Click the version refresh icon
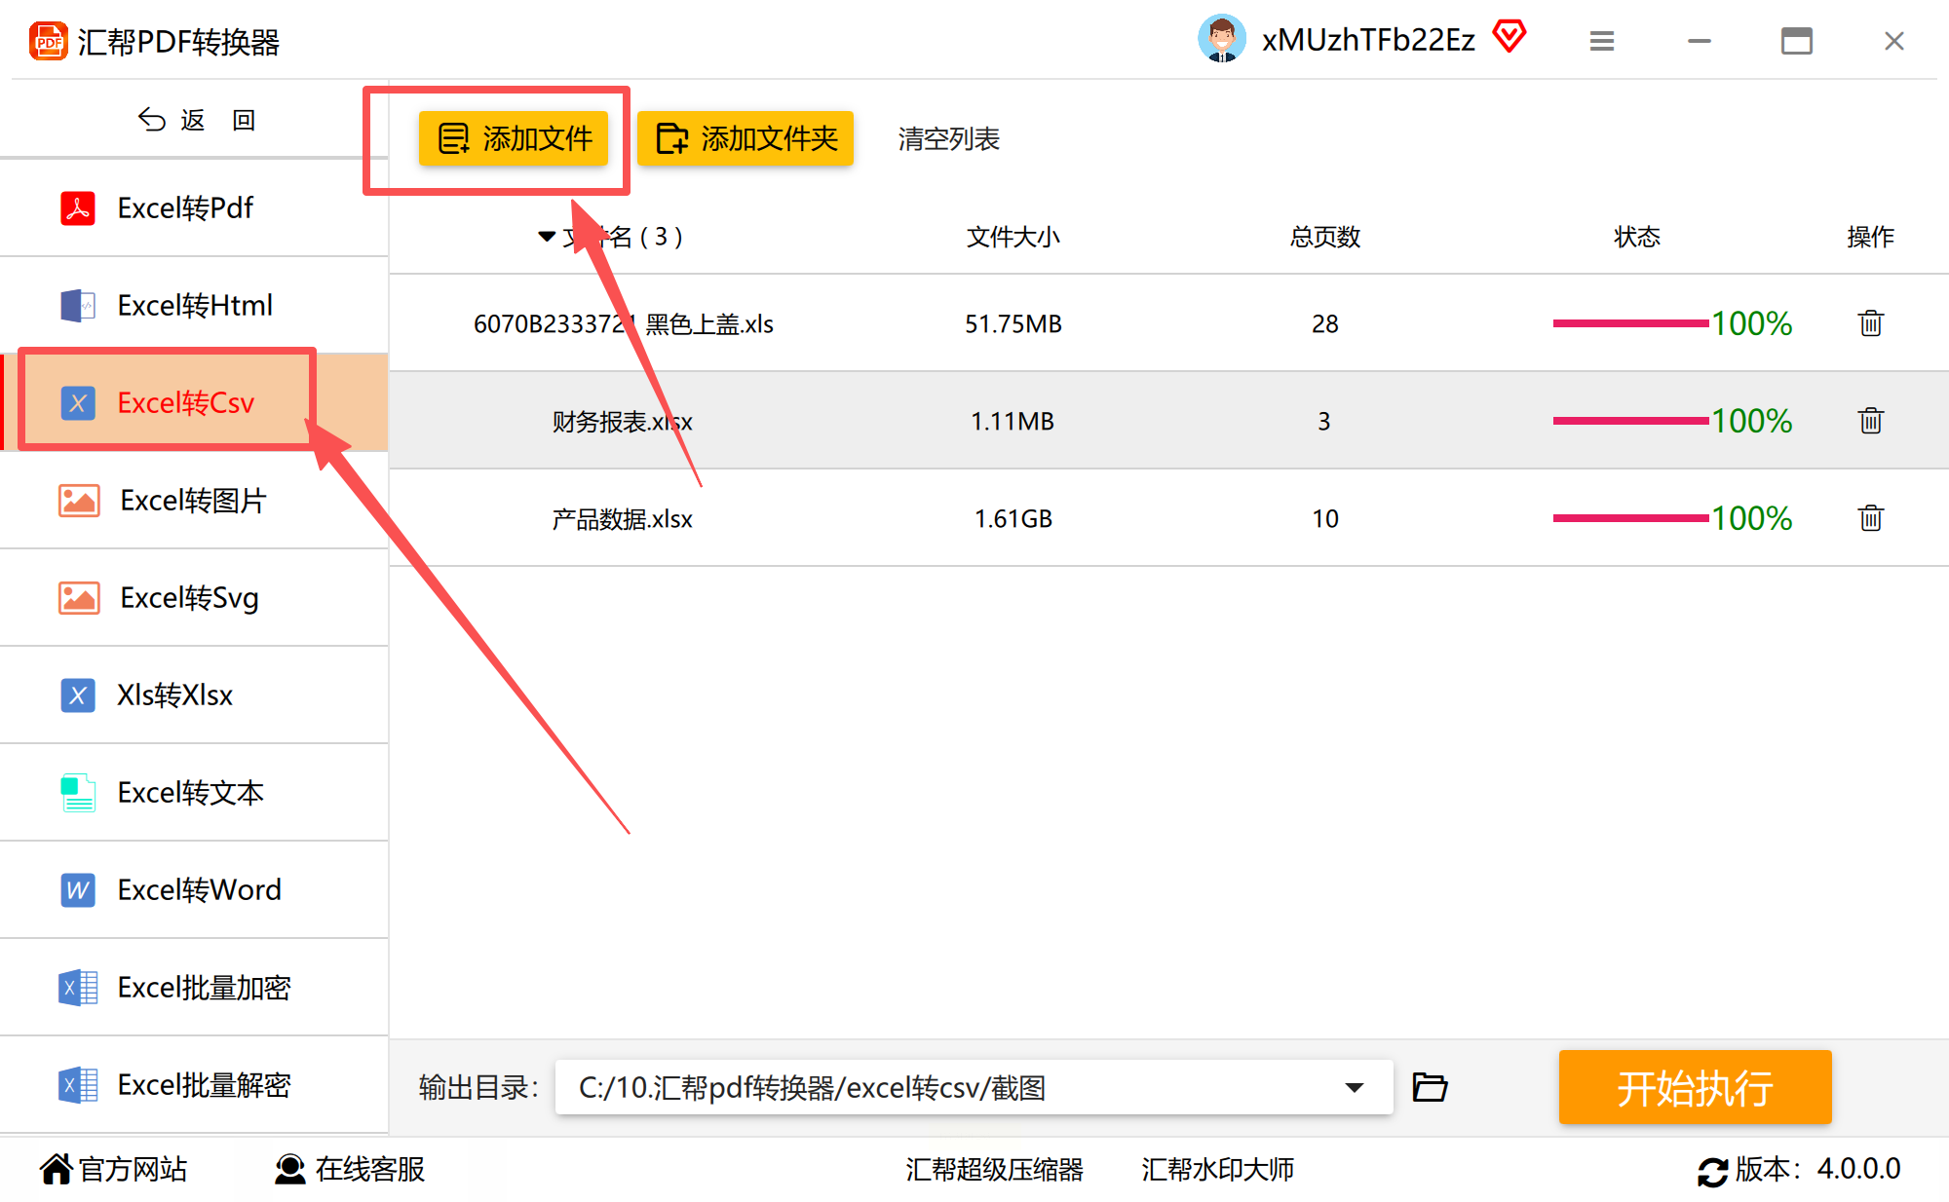The width and height of the screenshot is (1949, 1202). 1712,1171
